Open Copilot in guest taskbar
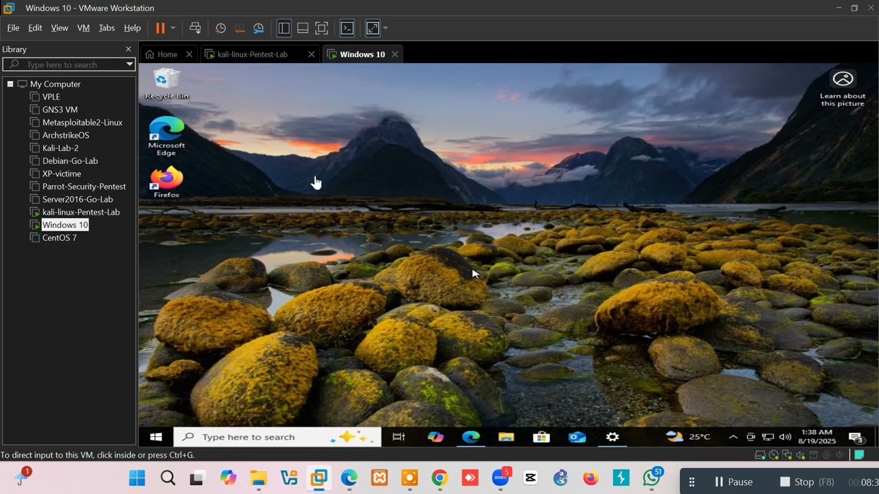879x494 pixels. coord(435,437)
